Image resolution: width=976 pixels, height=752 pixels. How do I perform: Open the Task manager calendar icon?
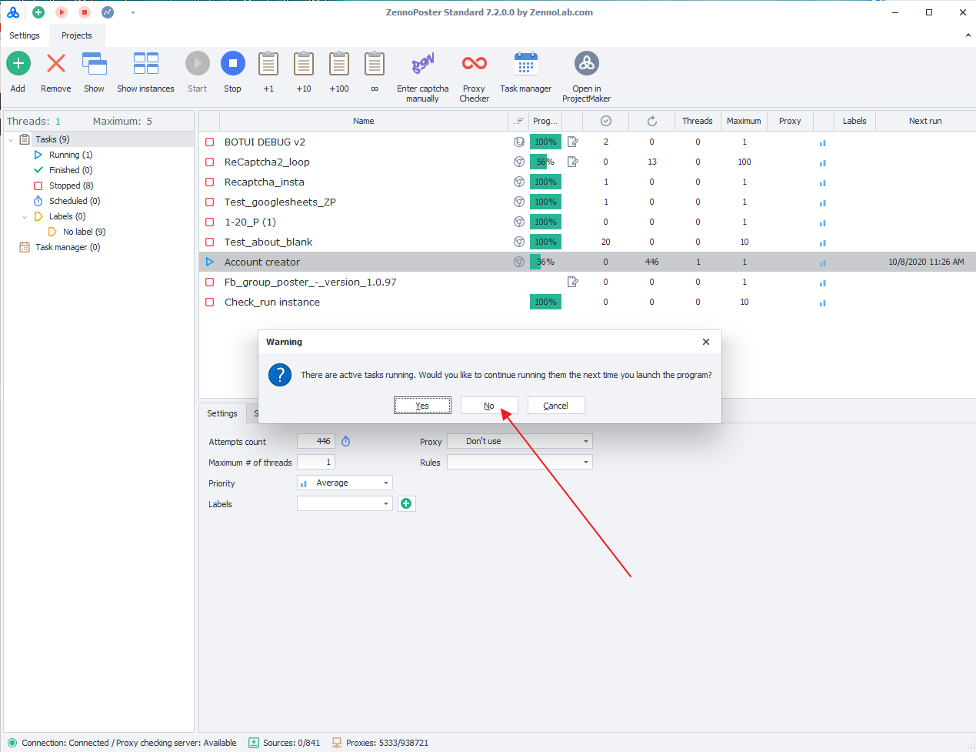(x=525, y=64)
